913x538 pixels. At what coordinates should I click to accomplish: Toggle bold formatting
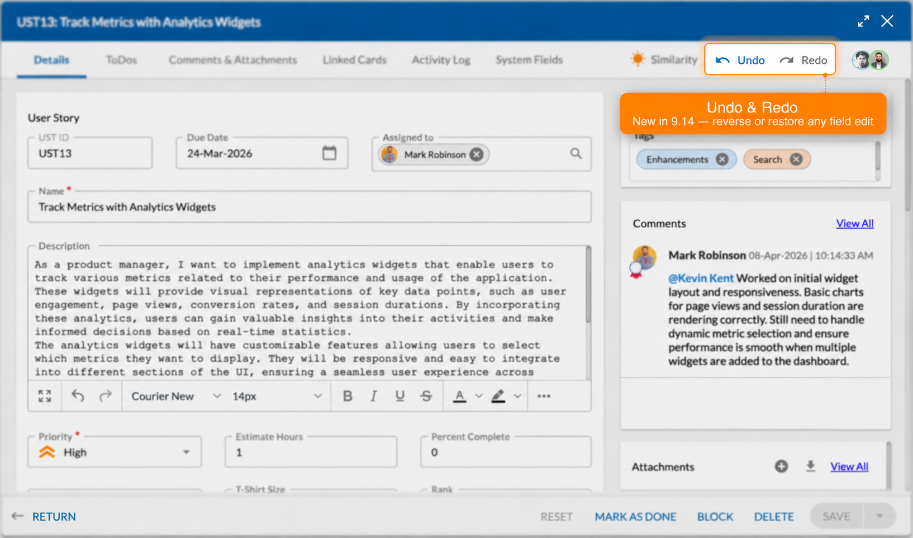[347, 396]
